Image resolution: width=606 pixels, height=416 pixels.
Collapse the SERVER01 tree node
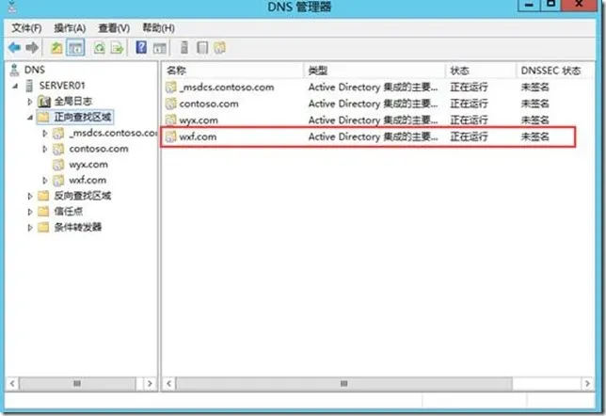(x=15, y=86)
